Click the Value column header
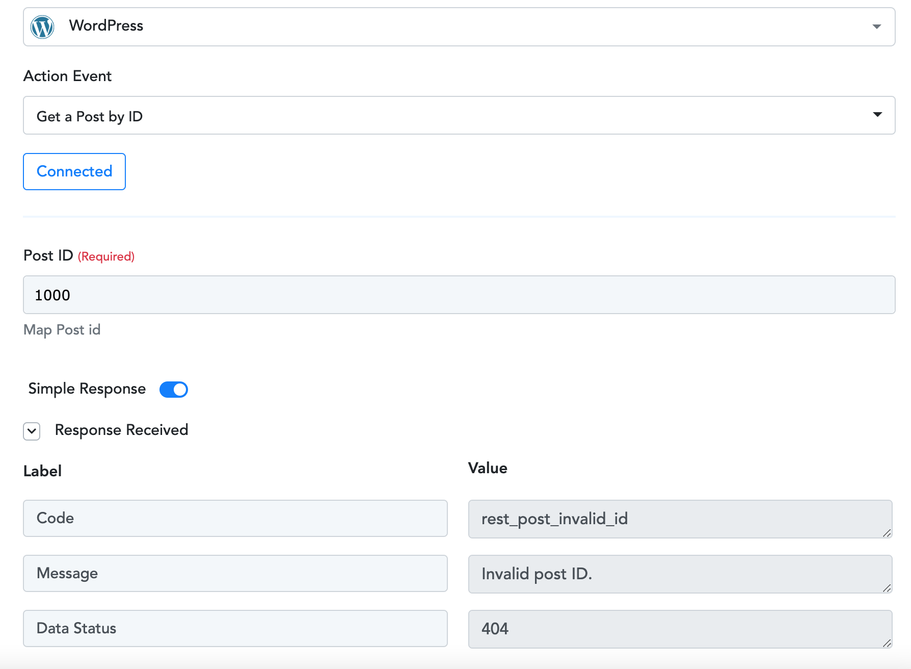This screenshot has width=911, height=669. (x=488, y=468)
